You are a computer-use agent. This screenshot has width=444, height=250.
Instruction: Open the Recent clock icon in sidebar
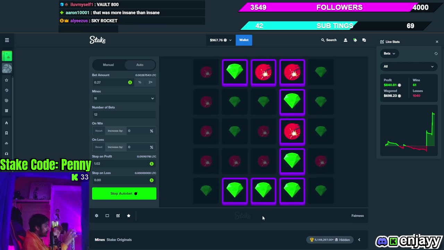pyautogui.click(x=6, y=90)
